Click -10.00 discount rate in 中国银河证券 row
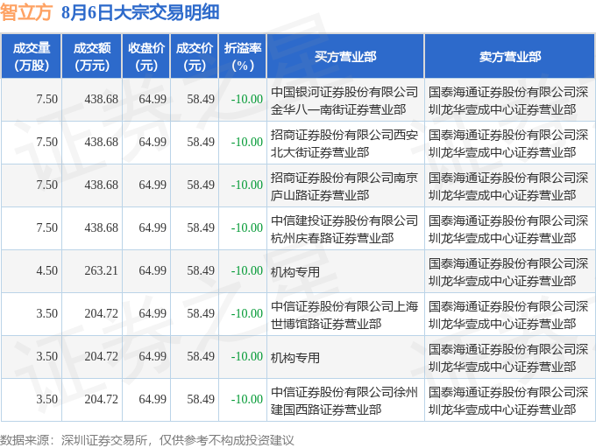The image size is (596, 448). pyautogui.click(x=247, y=100)
